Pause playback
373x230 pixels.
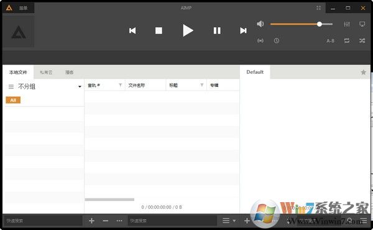(x=217, y=30)
